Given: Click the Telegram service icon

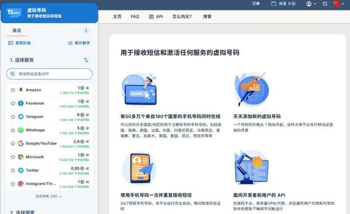Looking at the screenshot, I should point(21,117).
